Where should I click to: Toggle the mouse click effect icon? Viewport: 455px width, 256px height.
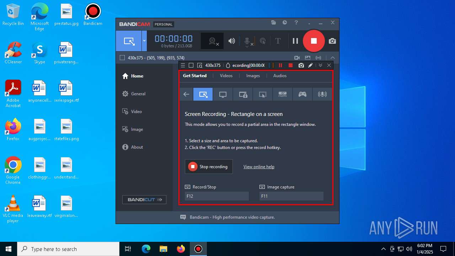coord(263,41)
